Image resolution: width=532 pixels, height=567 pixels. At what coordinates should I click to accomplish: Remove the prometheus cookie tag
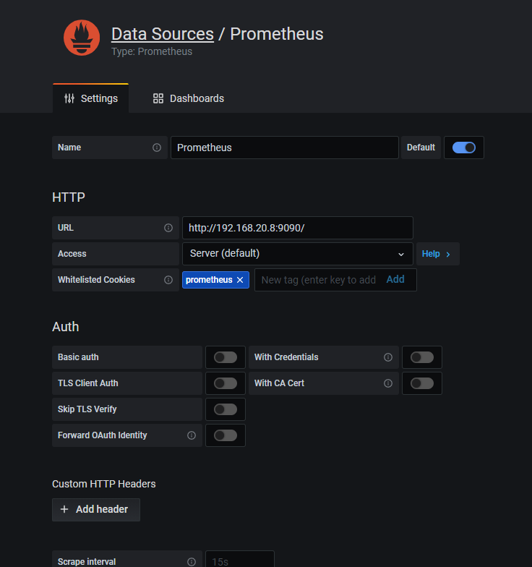tap(240, 280)
